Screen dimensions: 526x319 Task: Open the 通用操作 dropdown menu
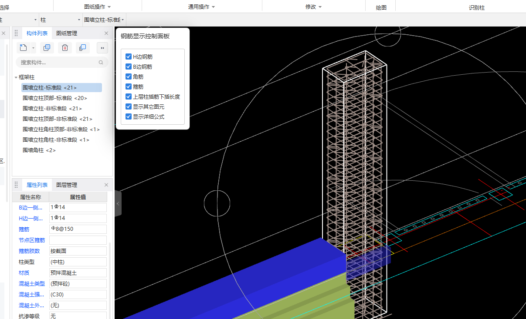point(201,7)
